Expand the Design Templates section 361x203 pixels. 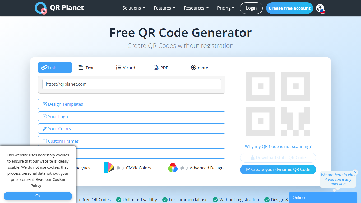pos(132,104)
